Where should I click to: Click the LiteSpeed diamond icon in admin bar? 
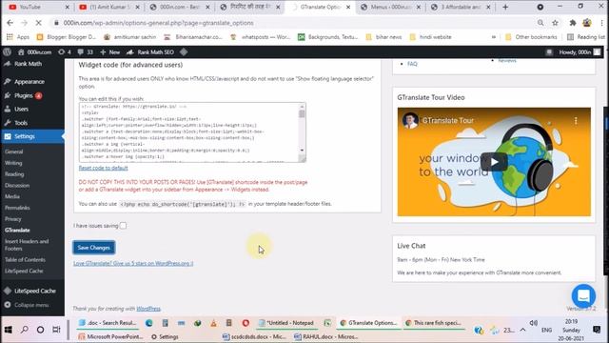click(x=184, y=51)
